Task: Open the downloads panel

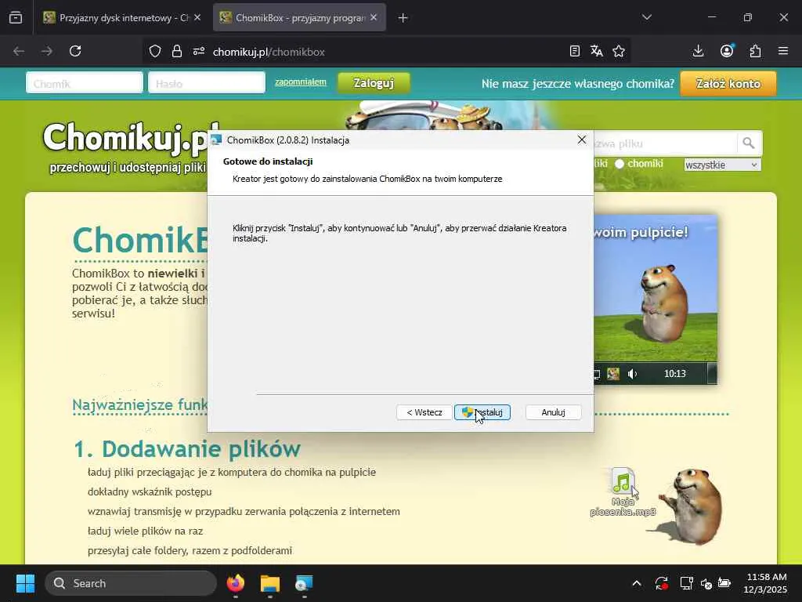Action: [x=698, y=51]
